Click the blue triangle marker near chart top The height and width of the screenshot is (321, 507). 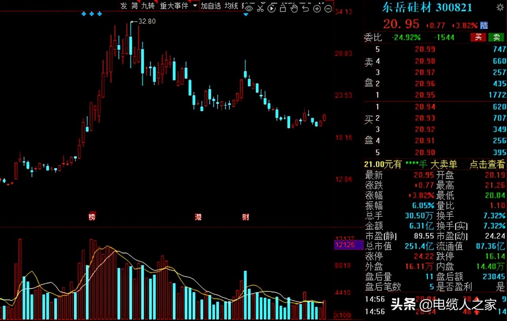click(x=246, y=15)
